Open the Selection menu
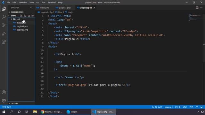Viewport: 205px width, 115px height. [23, 3]
